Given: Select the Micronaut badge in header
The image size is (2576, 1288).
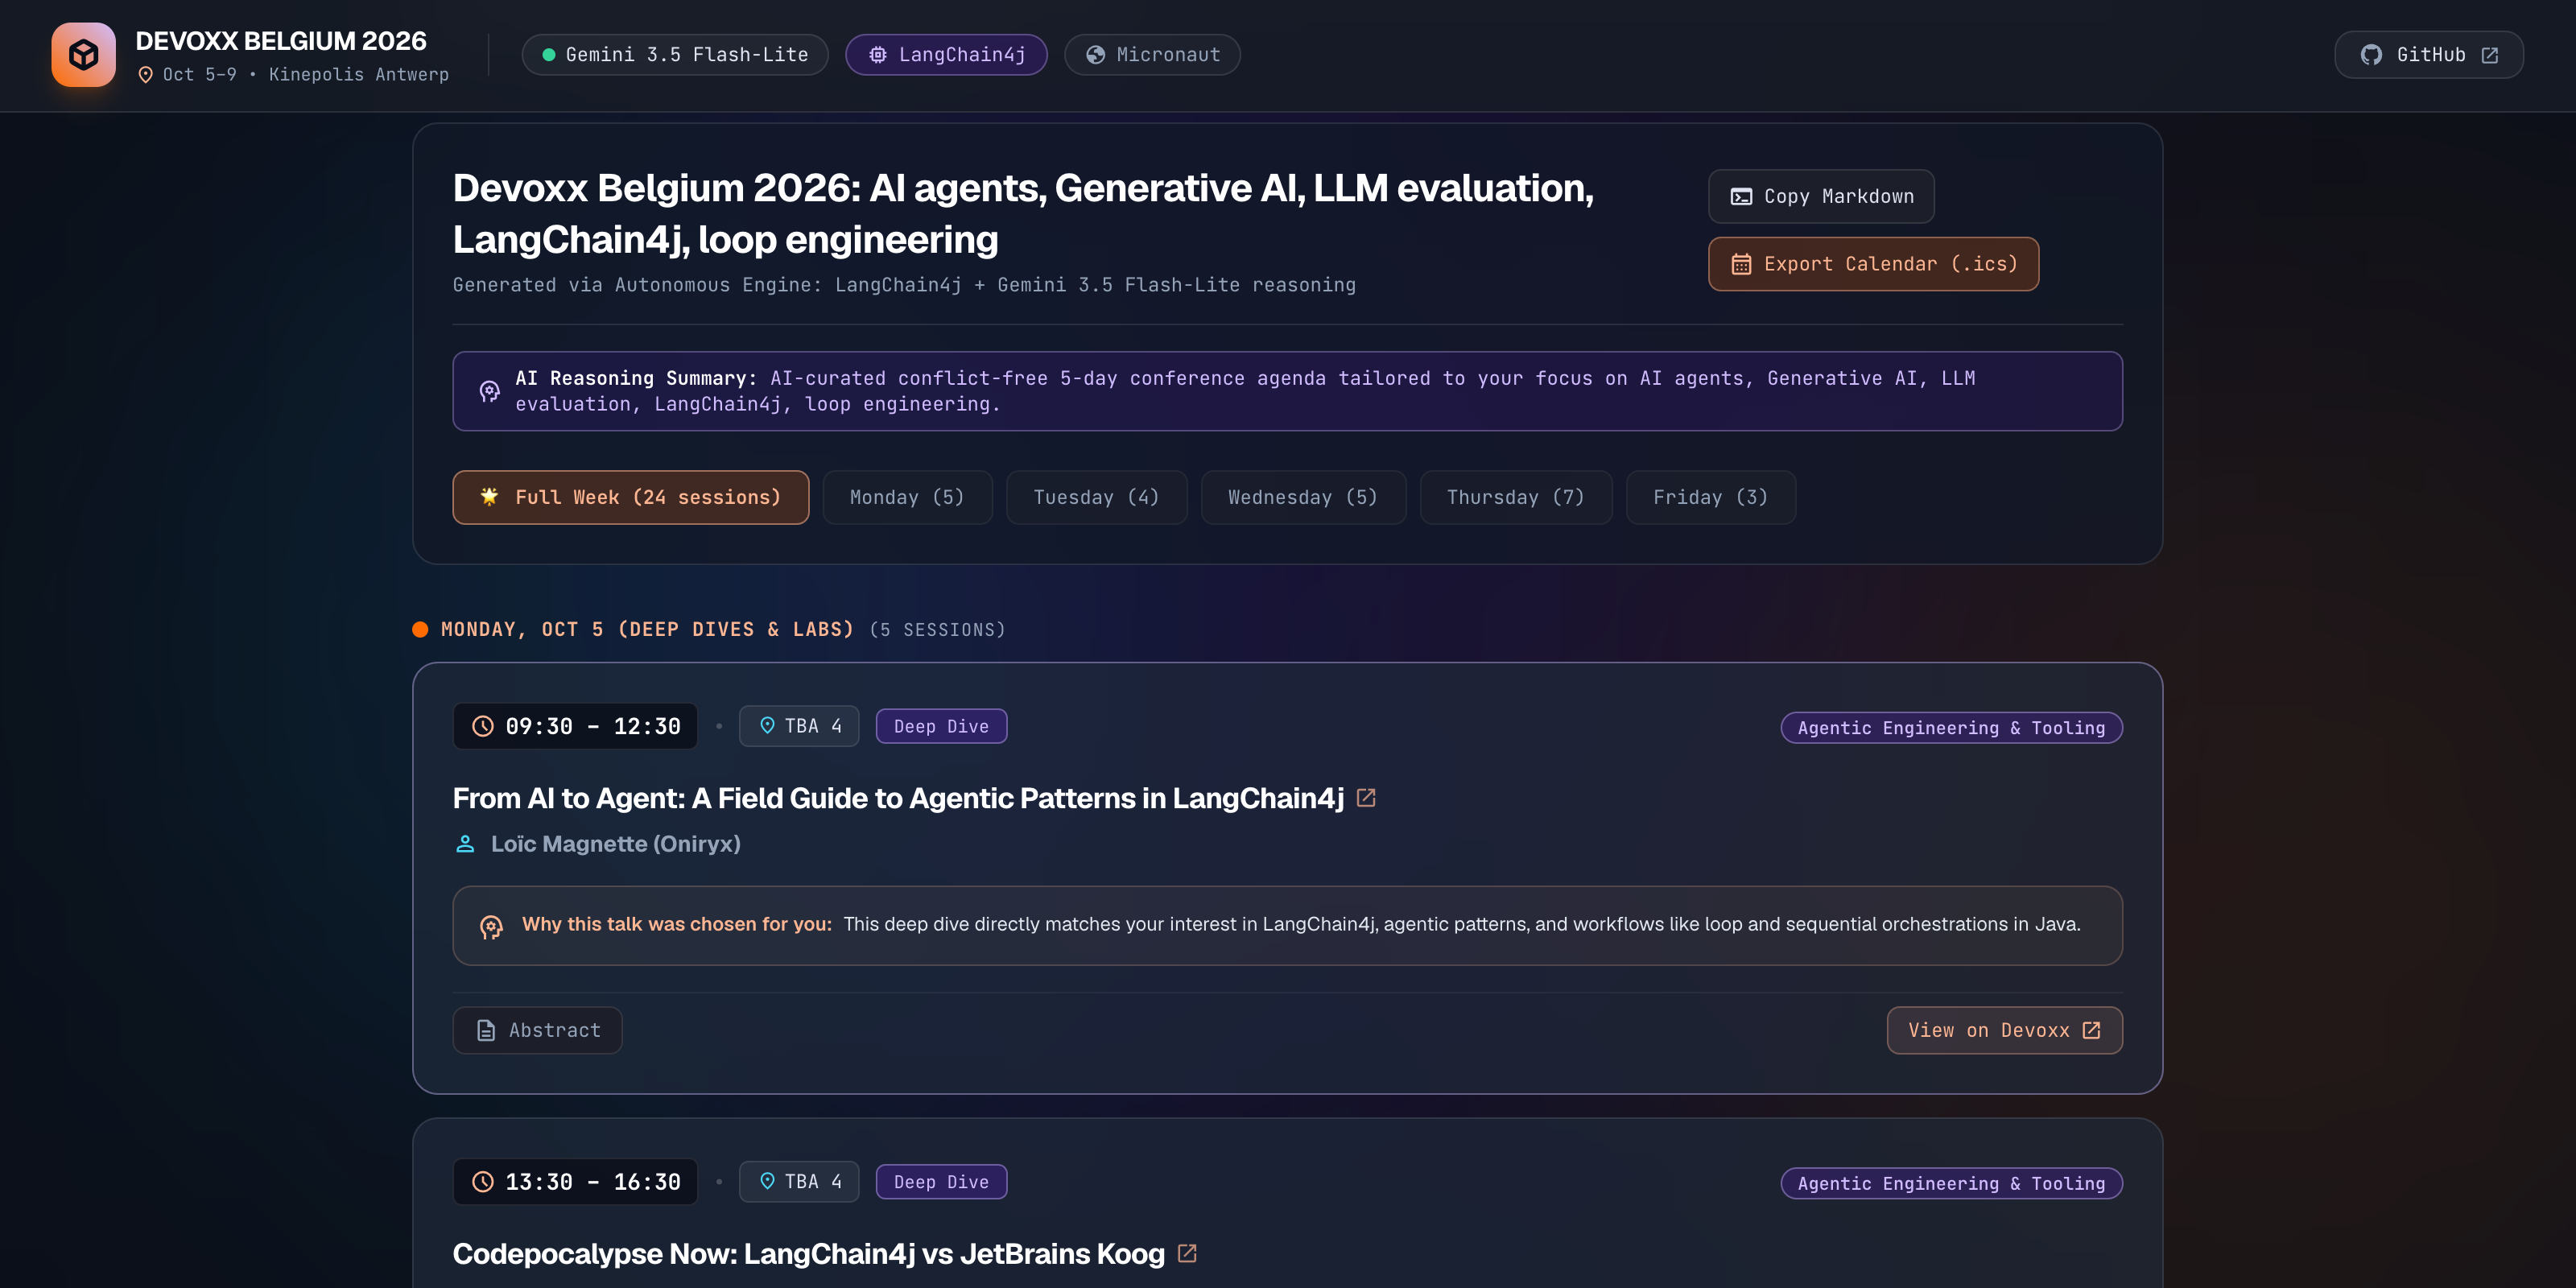Looking at the screenshot, I should tap(1152, 55).
